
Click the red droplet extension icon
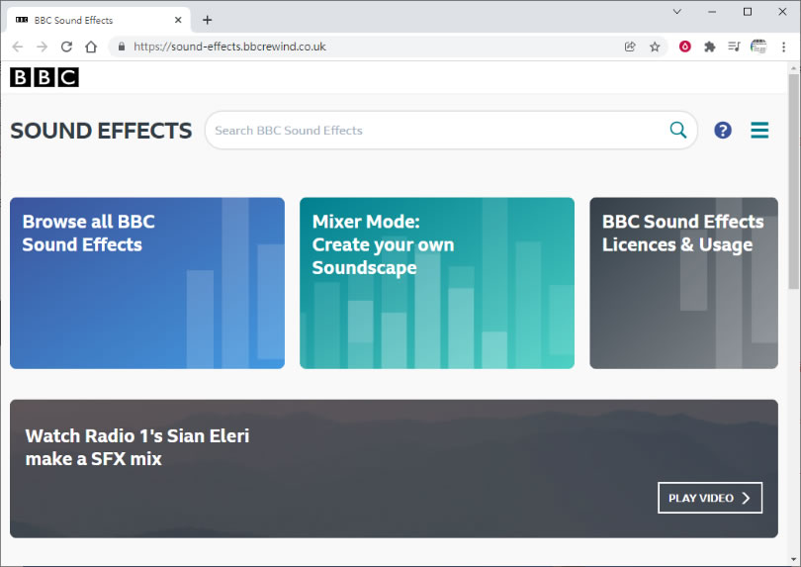[684, 47]
